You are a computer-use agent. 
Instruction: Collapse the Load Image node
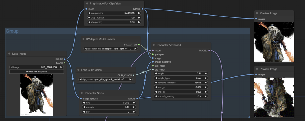9,54
